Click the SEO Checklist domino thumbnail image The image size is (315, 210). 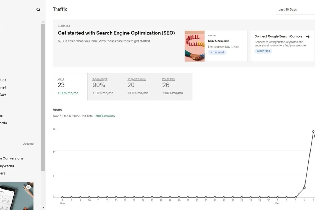195,46
